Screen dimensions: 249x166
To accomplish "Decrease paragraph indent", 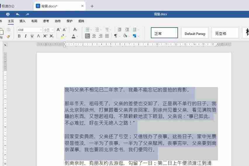I will pyautogui.click(x=120, y=30).
